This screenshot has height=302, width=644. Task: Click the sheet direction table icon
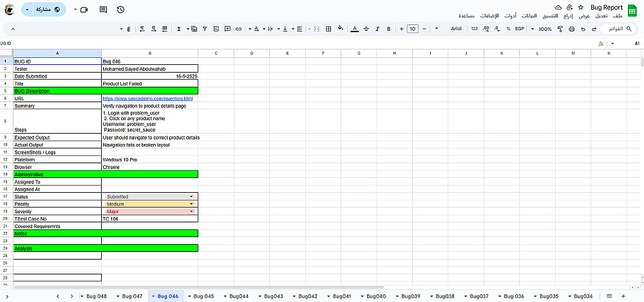pyautogui.click(x=165, y=29)
